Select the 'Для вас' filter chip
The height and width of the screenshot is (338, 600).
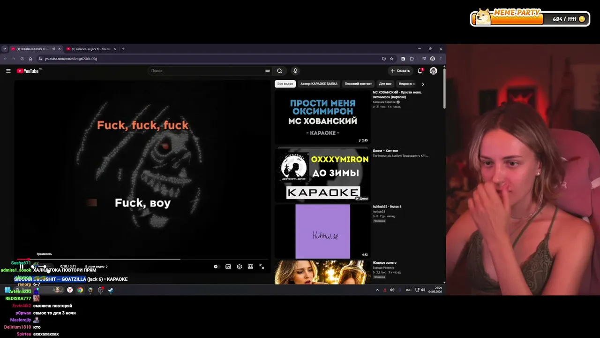pos(385,84)
